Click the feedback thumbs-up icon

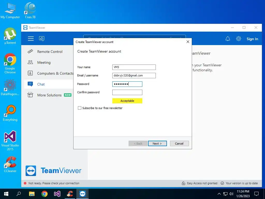pos(42,39)
